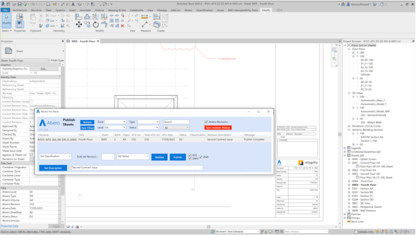Close the 0005 - Fourth Floor view tab
Viewport: 416px width, 235px height.
click(x=98, y=41)
